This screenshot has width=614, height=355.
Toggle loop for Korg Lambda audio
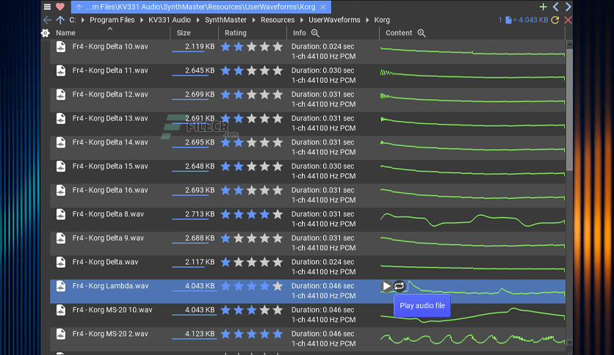tap(400, 287)
